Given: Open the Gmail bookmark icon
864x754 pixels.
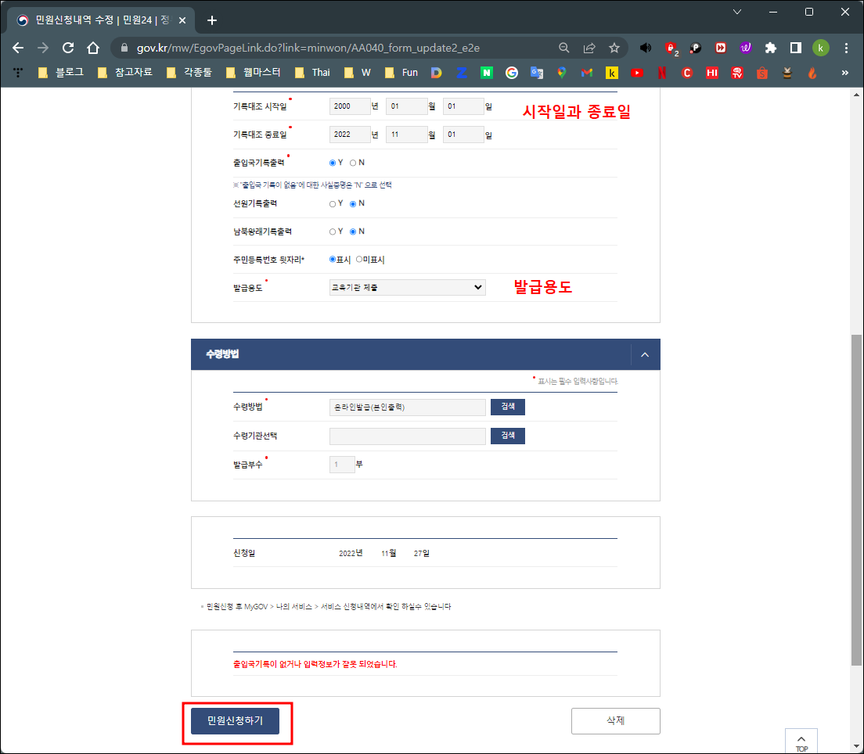Looking at the screenshot, I should point(587,73).
